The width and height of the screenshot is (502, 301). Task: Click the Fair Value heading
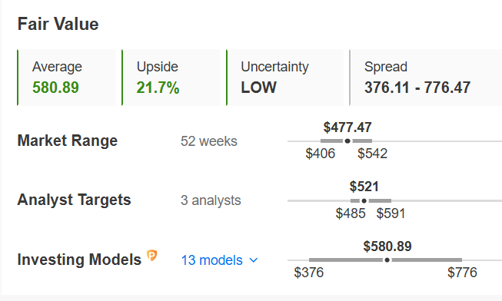58,24
